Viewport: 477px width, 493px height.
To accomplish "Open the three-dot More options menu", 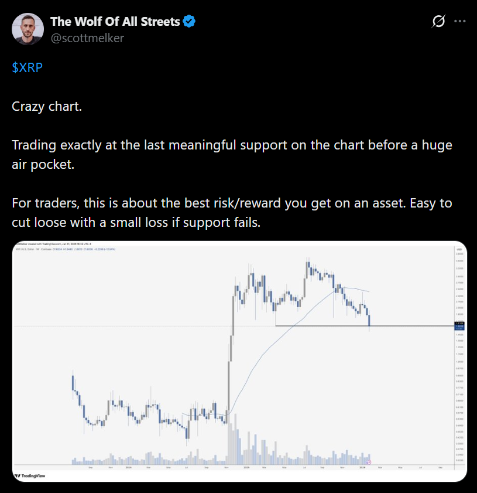I will pos(460,22).
